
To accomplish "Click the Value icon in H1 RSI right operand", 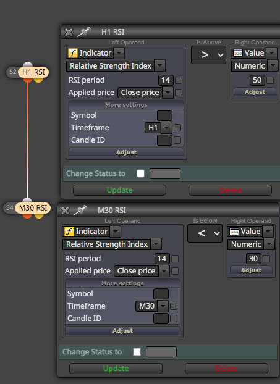I will (238, 53).
